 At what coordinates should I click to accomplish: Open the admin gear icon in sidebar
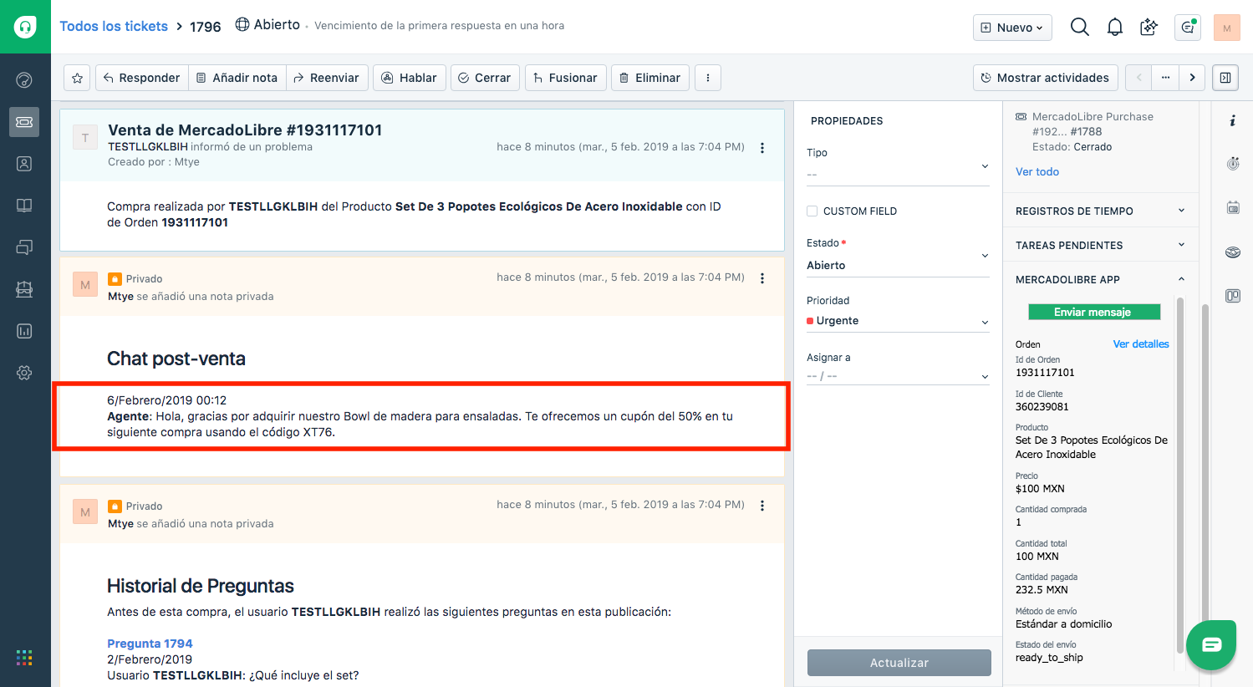point(24,373)
